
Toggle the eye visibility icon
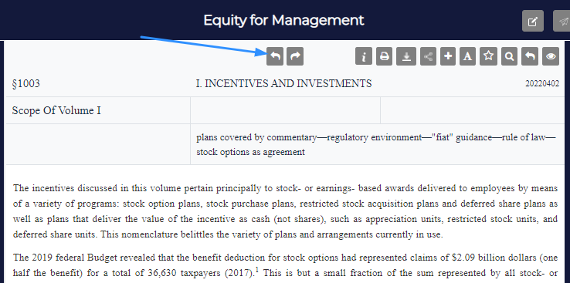[551, 56]
